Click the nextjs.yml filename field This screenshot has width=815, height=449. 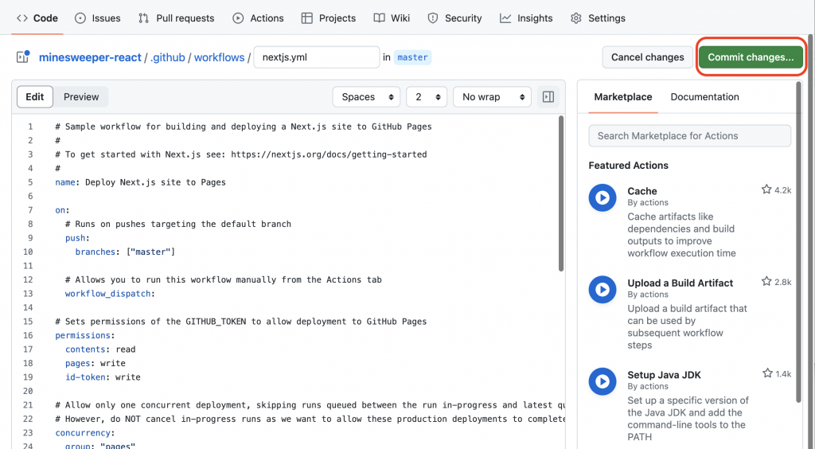click(317, 57)
